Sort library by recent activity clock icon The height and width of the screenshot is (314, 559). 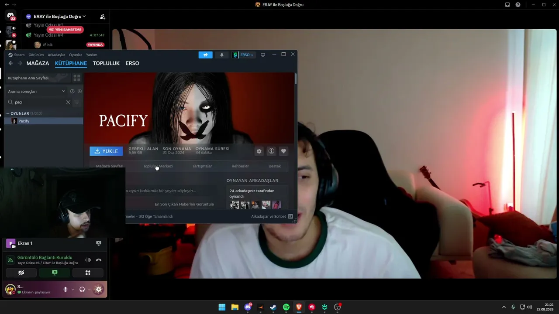(x=72, y=91)
